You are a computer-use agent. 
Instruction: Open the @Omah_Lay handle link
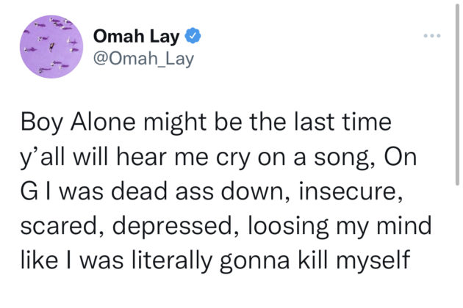pyautogui.click(x=143, y=59)
